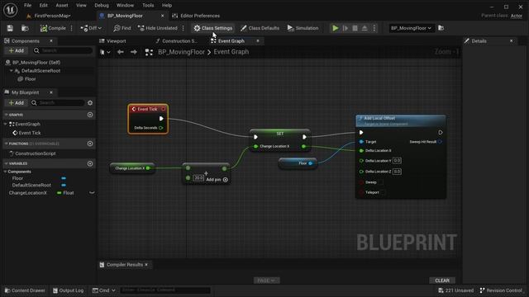Add a new graph with plus icon

[90, 115]
